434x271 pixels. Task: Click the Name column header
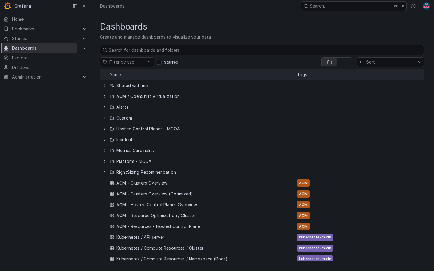[115, 75]
